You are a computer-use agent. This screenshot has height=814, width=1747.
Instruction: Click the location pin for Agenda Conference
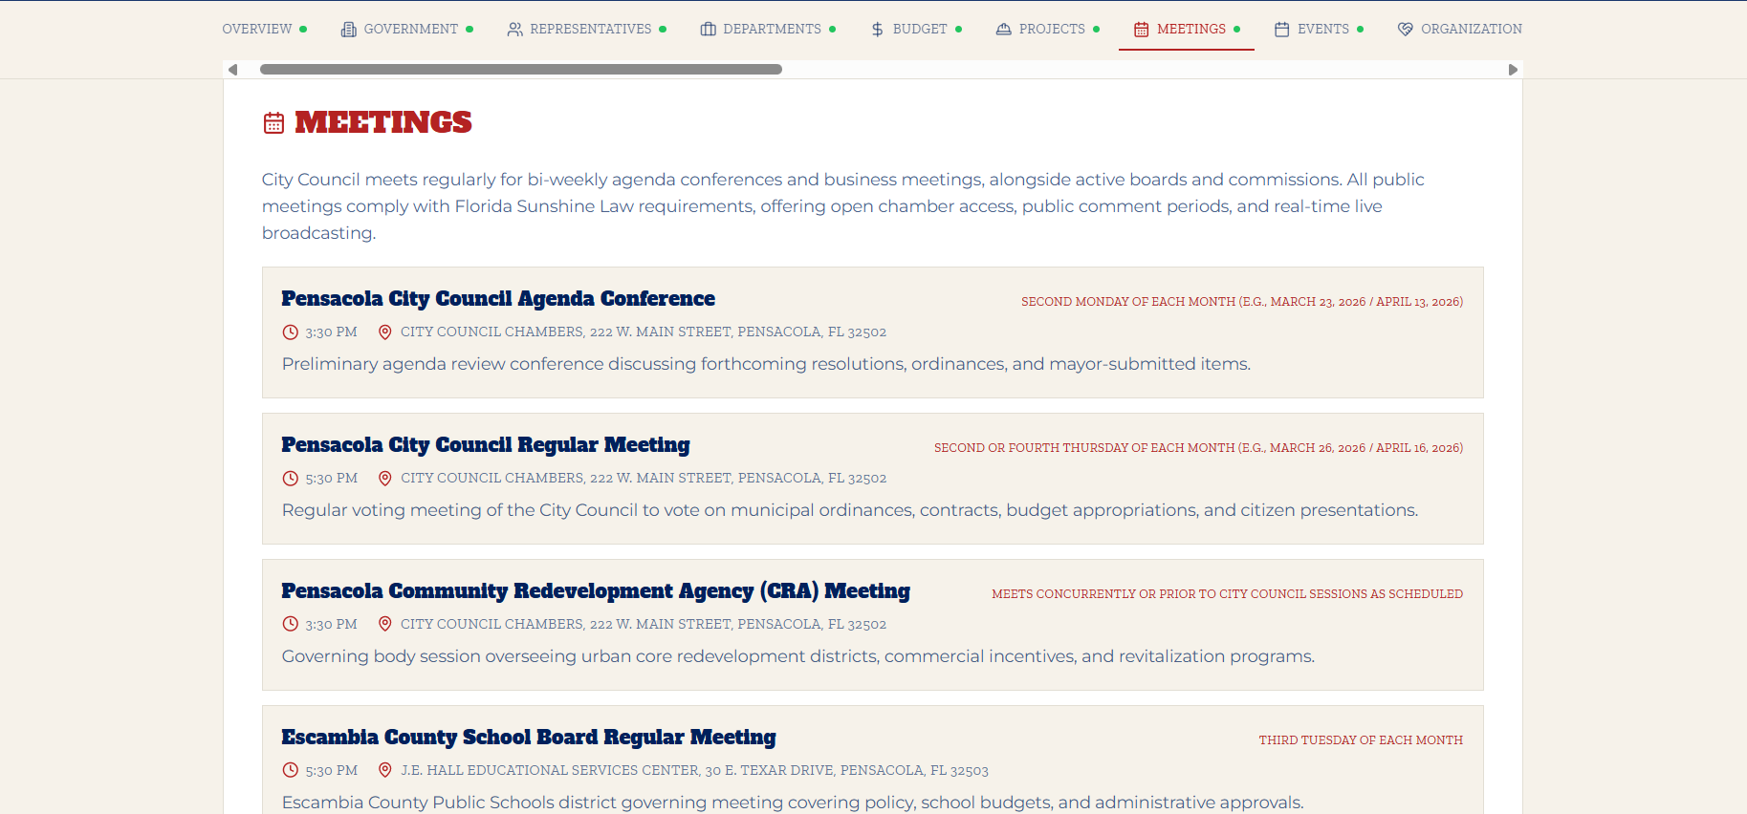pos(385,332)
